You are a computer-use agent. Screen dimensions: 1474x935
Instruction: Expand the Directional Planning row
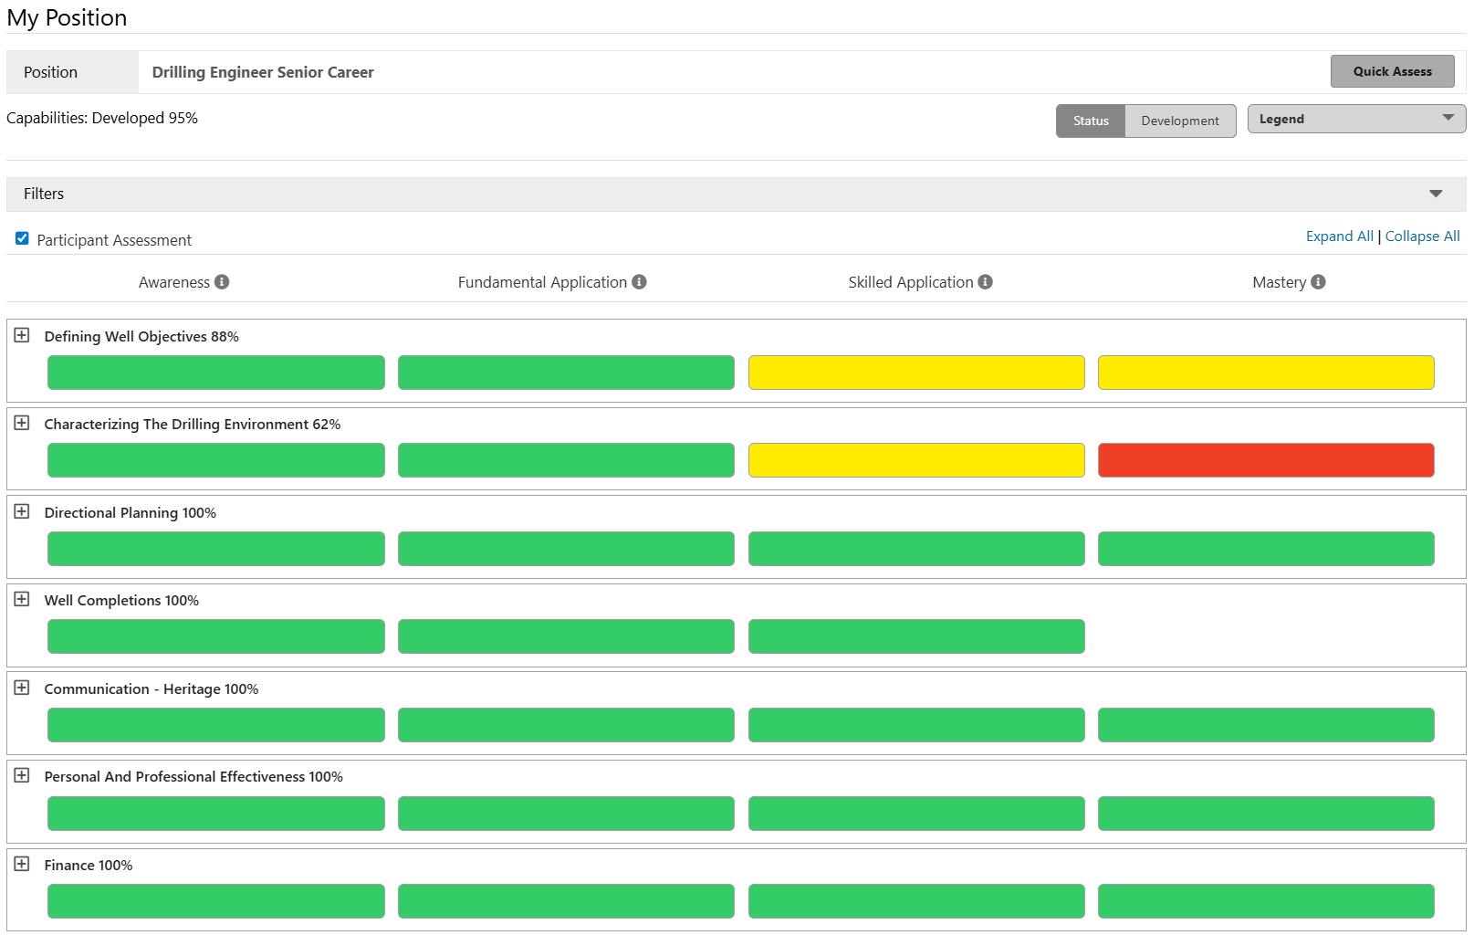click(22, 511)
